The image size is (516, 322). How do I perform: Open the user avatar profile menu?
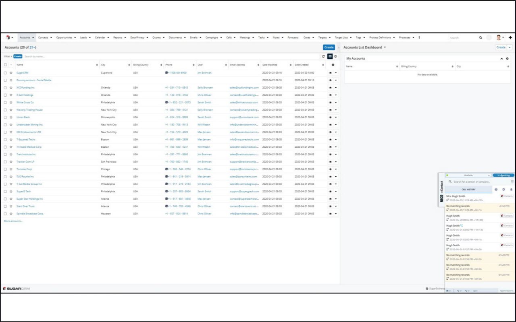pyautogui.click(x=500, y=37)
